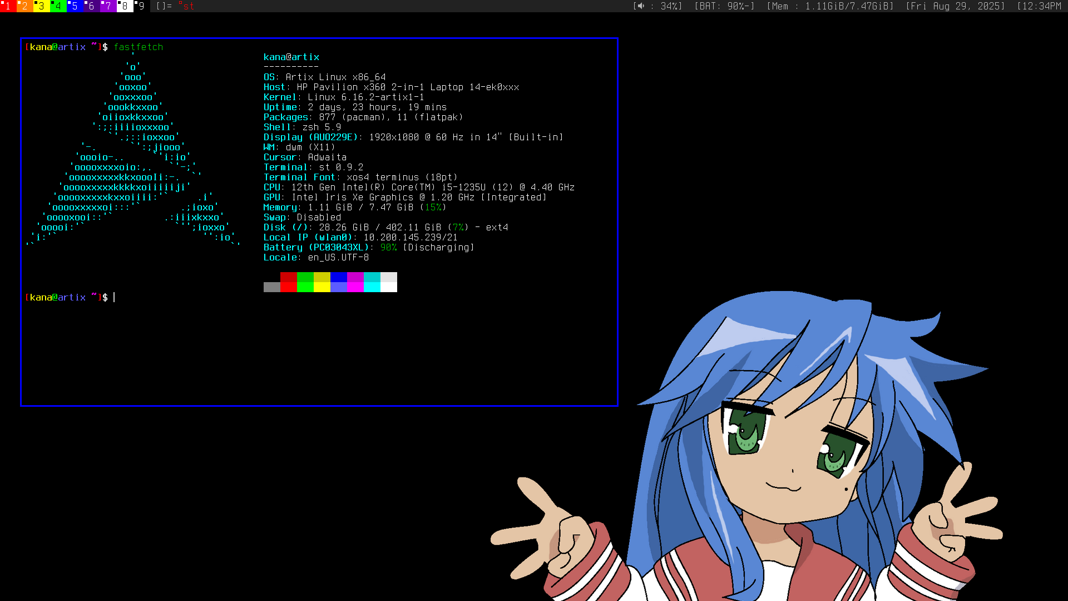Image resolution: width=1068 pixels, height=601 pixels.
Task: Click the dark red color block in palette
Action: pos(289,277)
